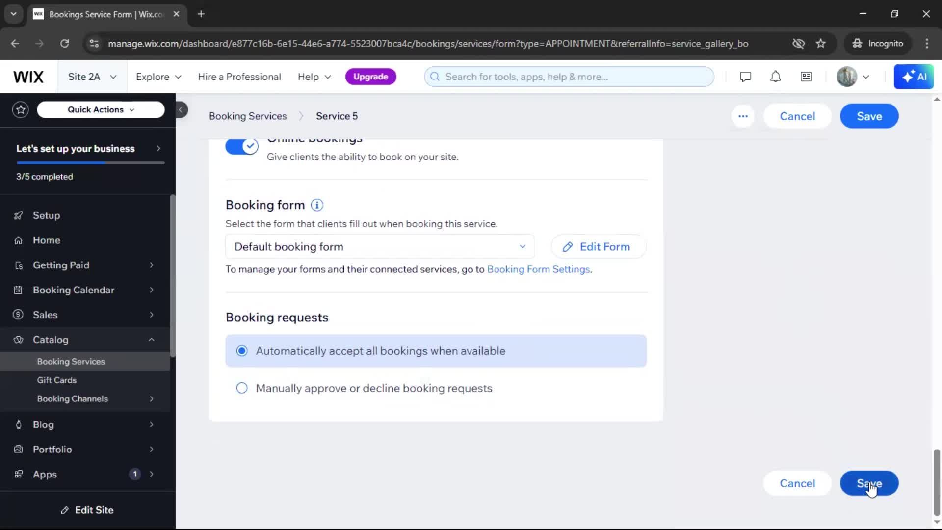Open the account avatar menu
The width and height of the screenshot is (942, 530).
pos(853,77)
